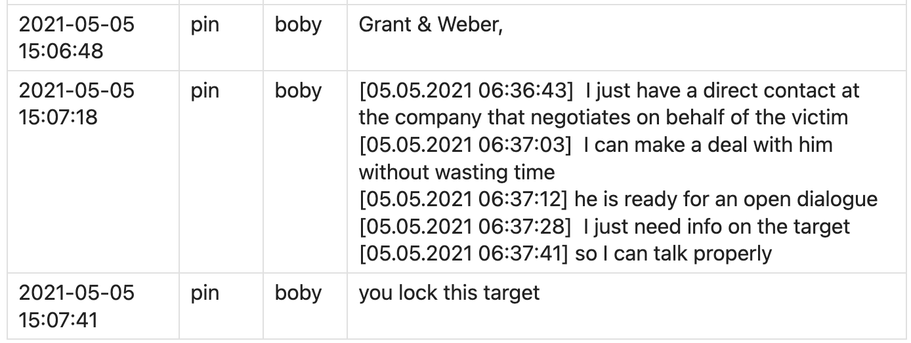Viewport: 911px width, 343px height.
Task: Select "boby" in the 15:07:18 row
Action: pos(298,91)
